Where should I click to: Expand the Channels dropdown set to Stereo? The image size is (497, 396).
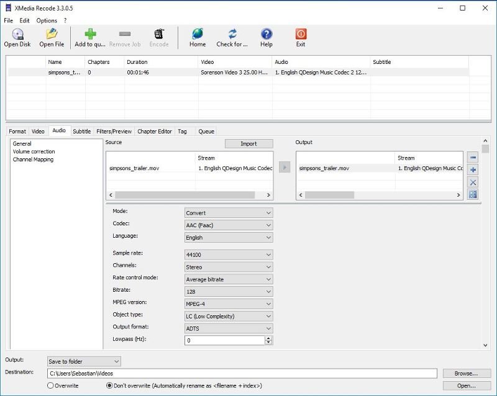[229, 267]
